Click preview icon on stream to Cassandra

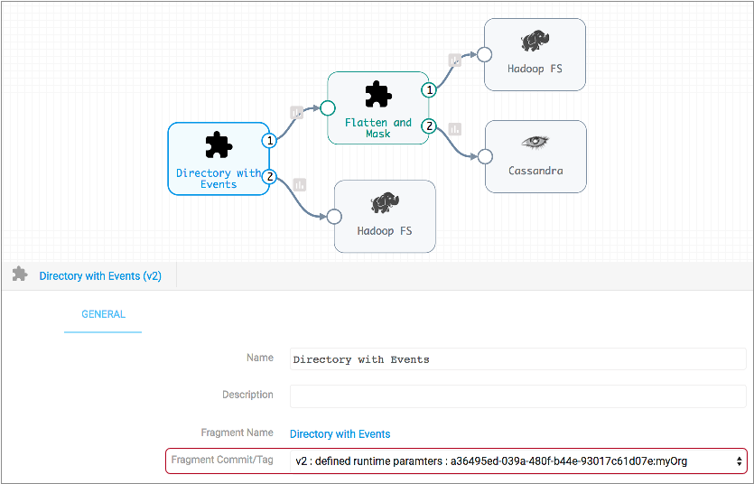pyautogui.click(x=455, y=130)
